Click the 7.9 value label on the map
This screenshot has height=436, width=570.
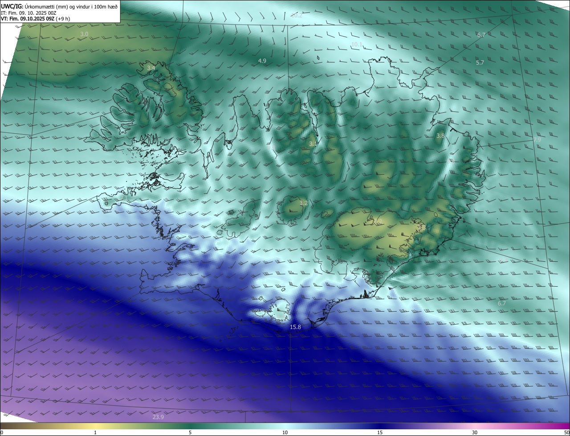point(537,140)
